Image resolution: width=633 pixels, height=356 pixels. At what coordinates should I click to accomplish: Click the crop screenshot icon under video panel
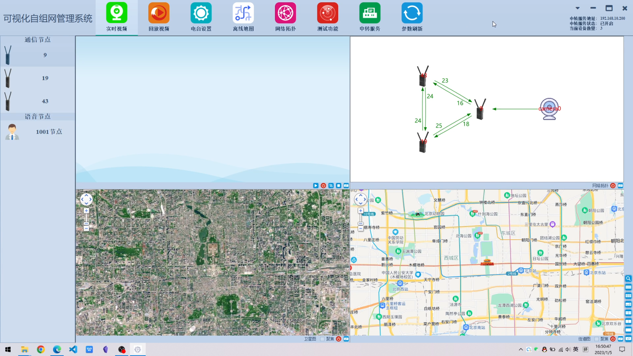tap(331, 186)
